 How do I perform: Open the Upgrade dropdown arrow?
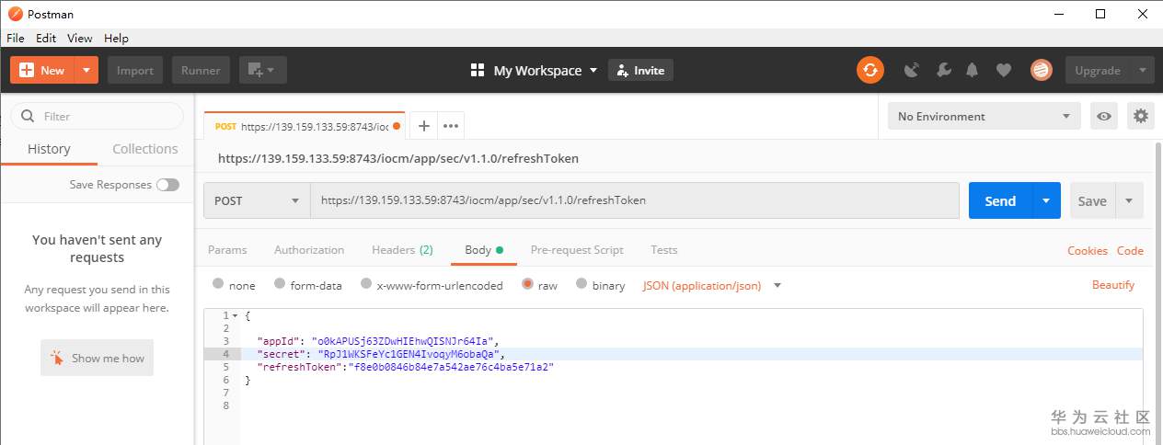(1143, 70)
